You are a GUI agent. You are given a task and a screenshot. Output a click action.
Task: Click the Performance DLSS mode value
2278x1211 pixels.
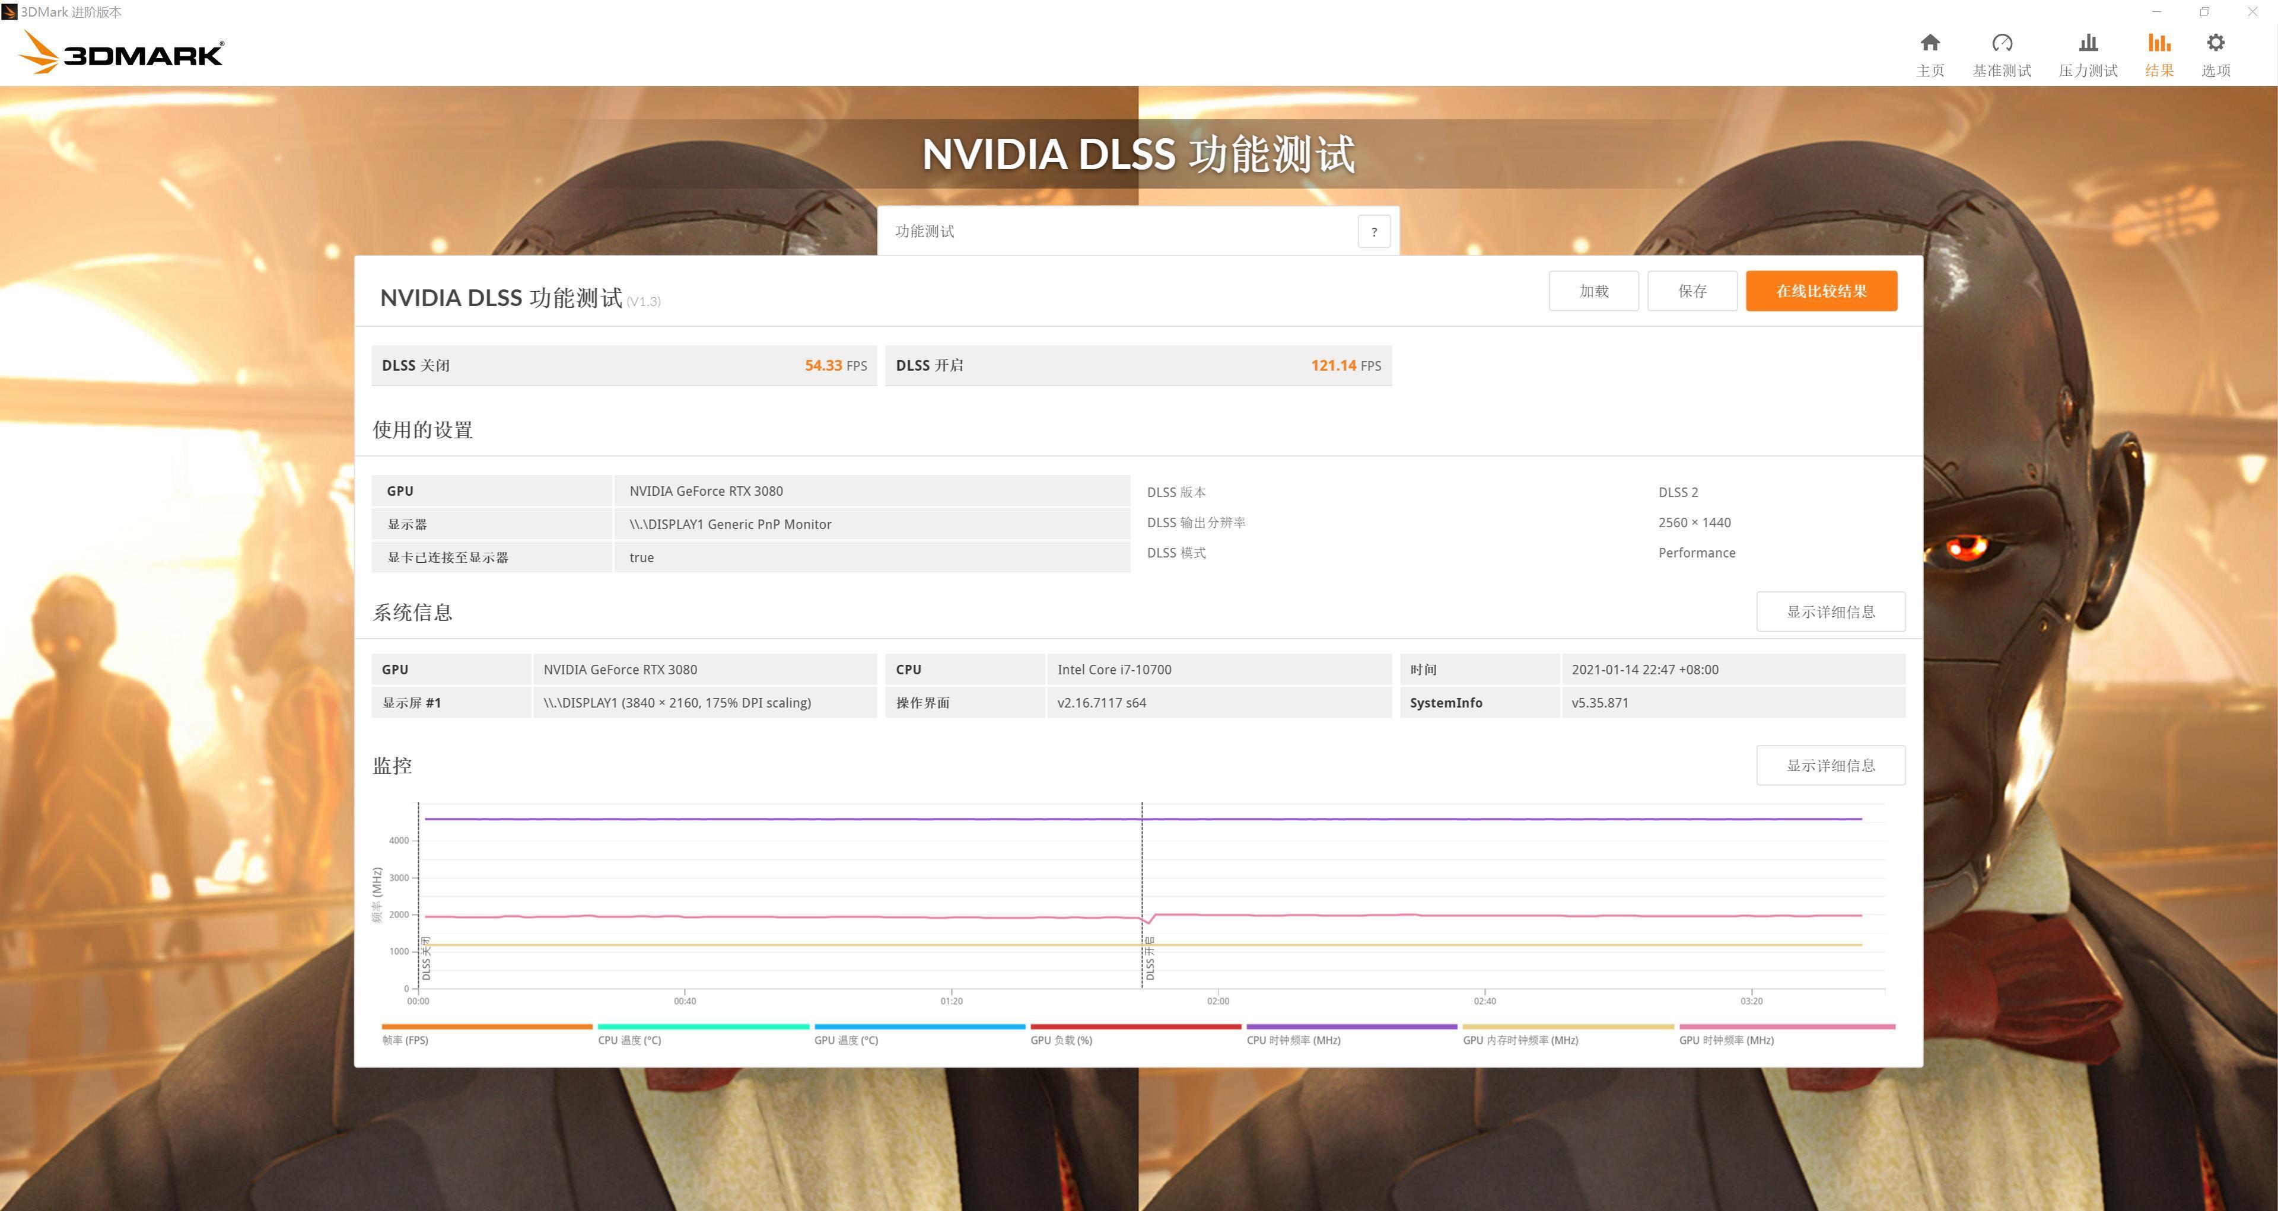[1696, 553]
